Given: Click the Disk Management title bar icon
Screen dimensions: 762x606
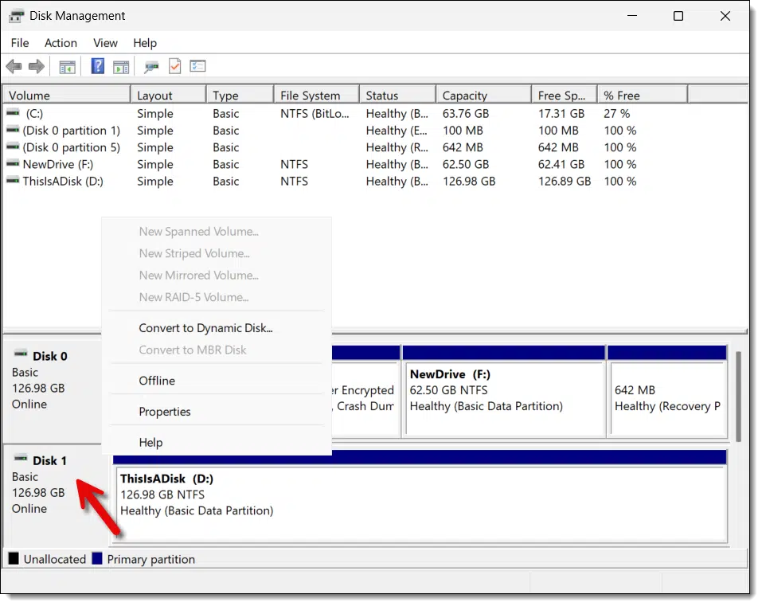Looking at the screenshot, I should (16, 16).
